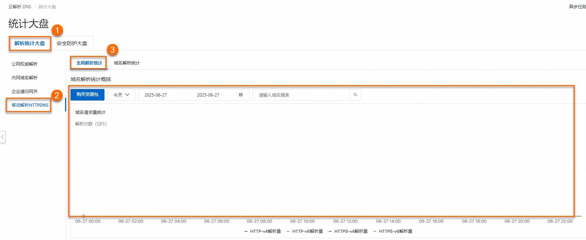586x240 pixels.
Task: Toggle HTTPS-v6解析量 legend series
Action: [x=393, y=231]
